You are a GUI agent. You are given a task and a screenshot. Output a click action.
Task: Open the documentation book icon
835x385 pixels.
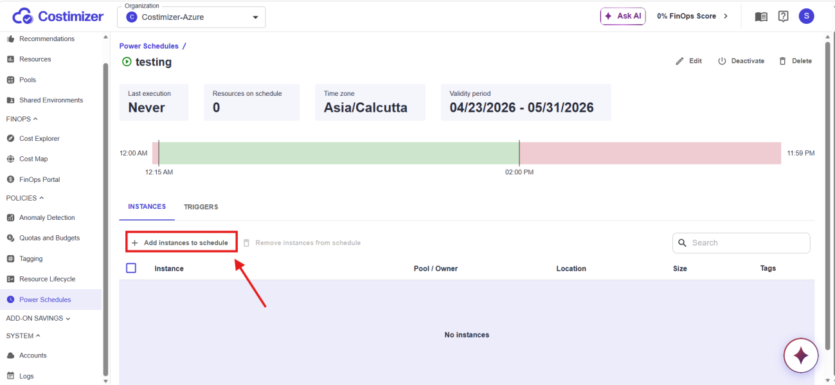coord(761,17)
